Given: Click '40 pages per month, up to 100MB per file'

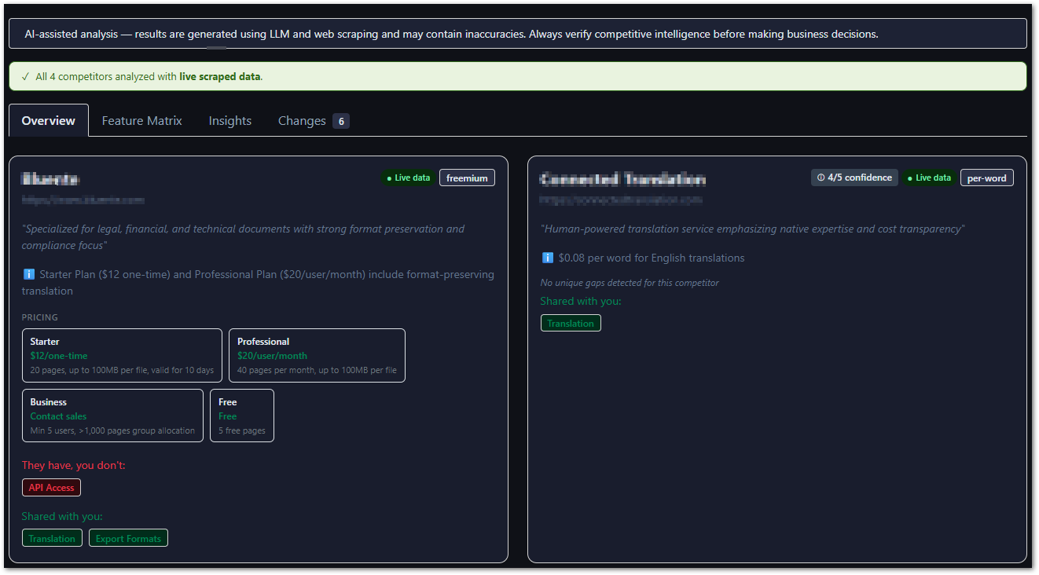Looking at the screenshot, I should tap(317, 370).
